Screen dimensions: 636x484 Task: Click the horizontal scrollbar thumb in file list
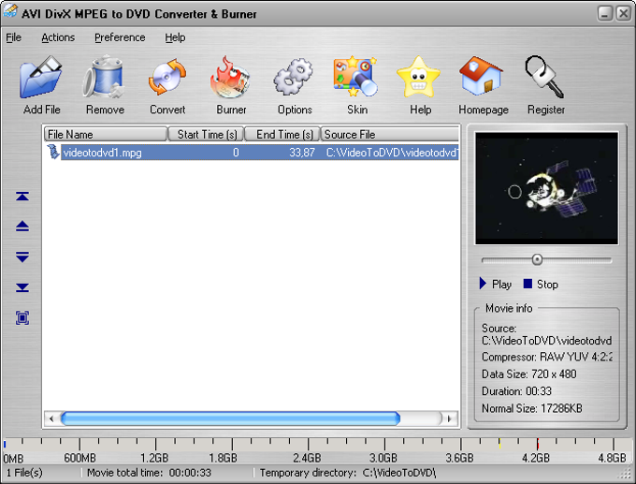coord(230,418)
